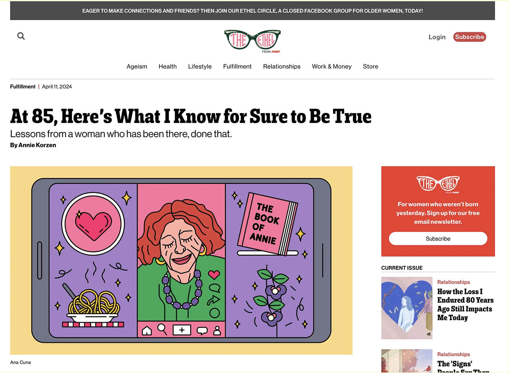
Task: Open the Ethel Circle Facebook group banner
Action: point(252,11)
